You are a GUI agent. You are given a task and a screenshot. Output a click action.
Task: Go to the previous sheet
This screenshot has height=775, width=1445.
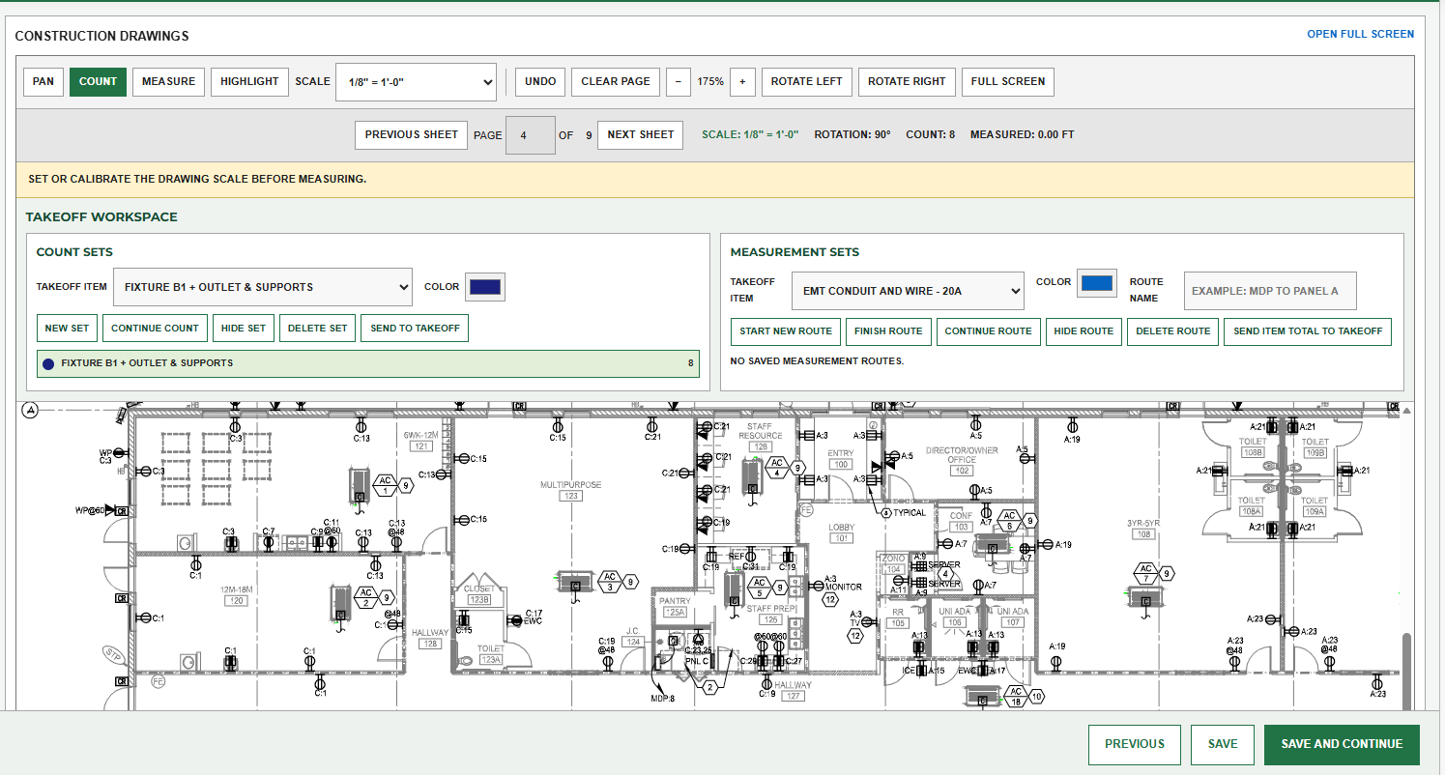point(412,134)
